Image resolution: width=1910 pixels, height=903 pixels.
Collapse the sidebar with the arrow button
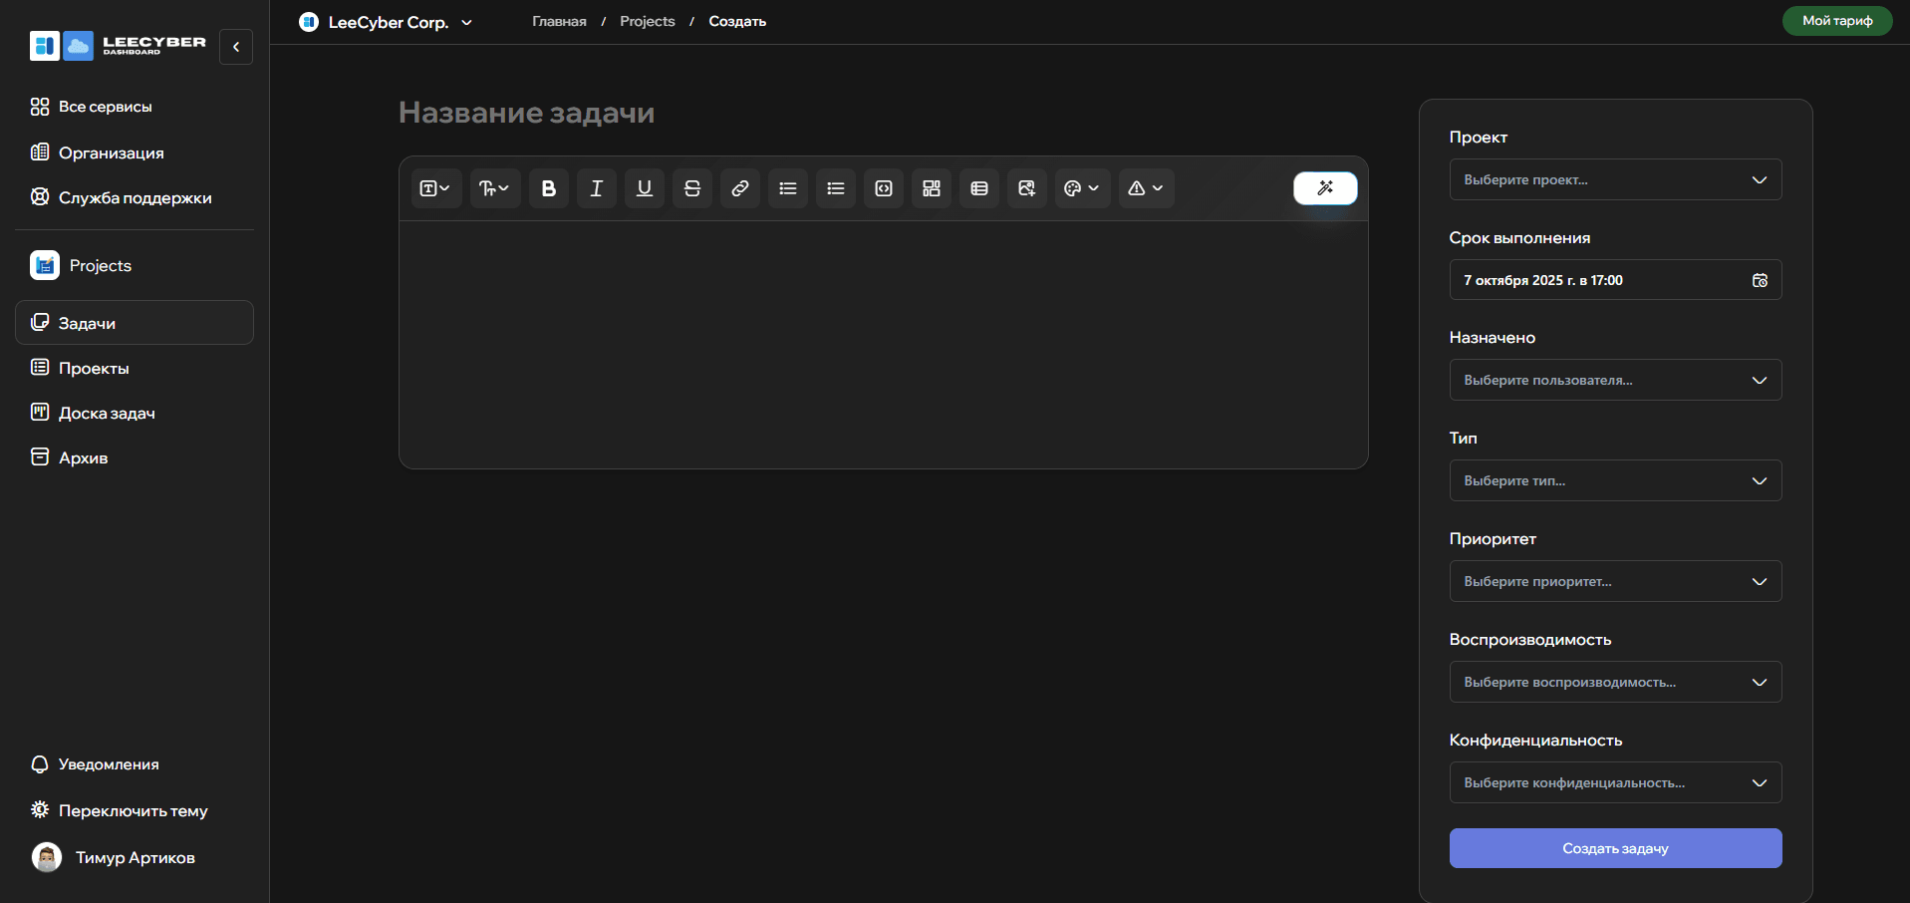click(x=236, y=47)
